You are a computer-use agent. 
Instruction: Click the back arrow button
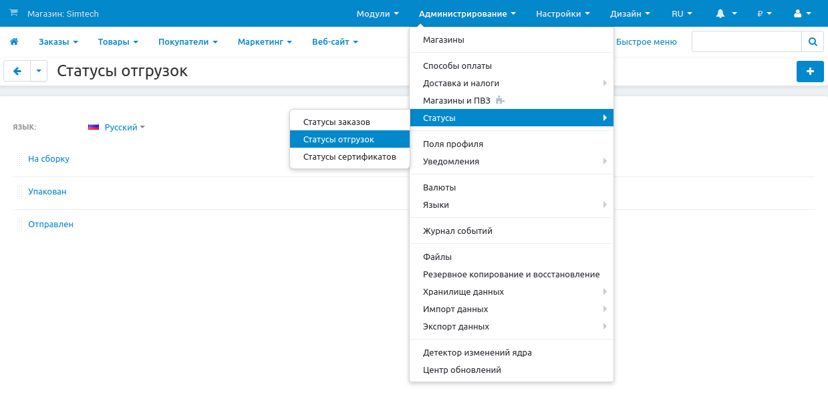click(x=17, y=71)
